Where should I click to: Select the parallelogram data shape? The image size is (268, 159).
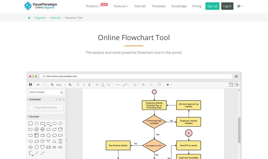pyautogui.click(x=54, y=129)
